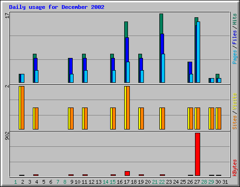Click the scale value 17
Image resolution: width=240 pixels, height=187 pixels.
pos(7,15)
